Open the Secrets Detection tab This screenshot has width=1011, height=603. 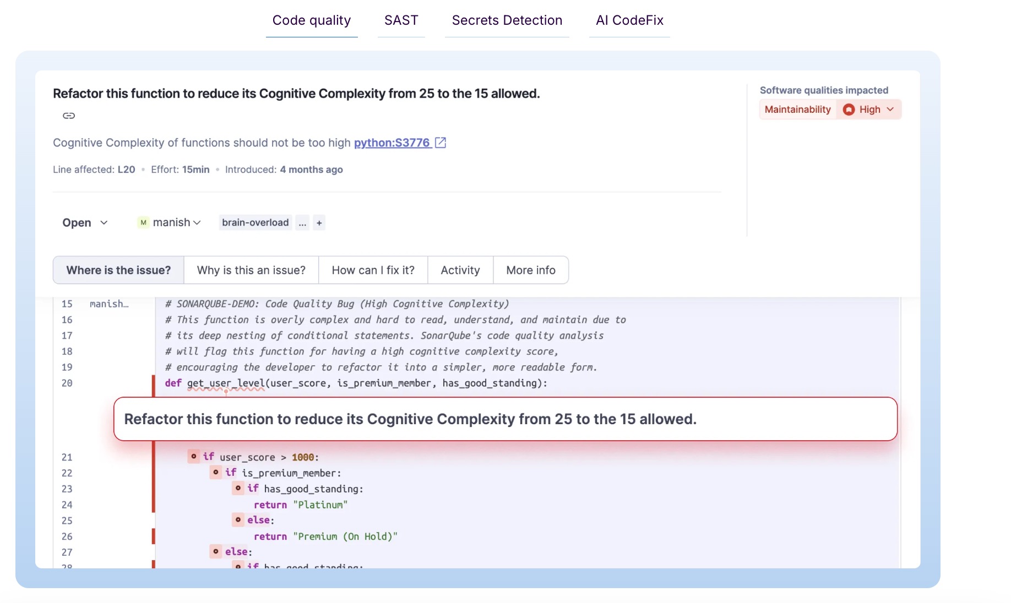click(507, 20)
